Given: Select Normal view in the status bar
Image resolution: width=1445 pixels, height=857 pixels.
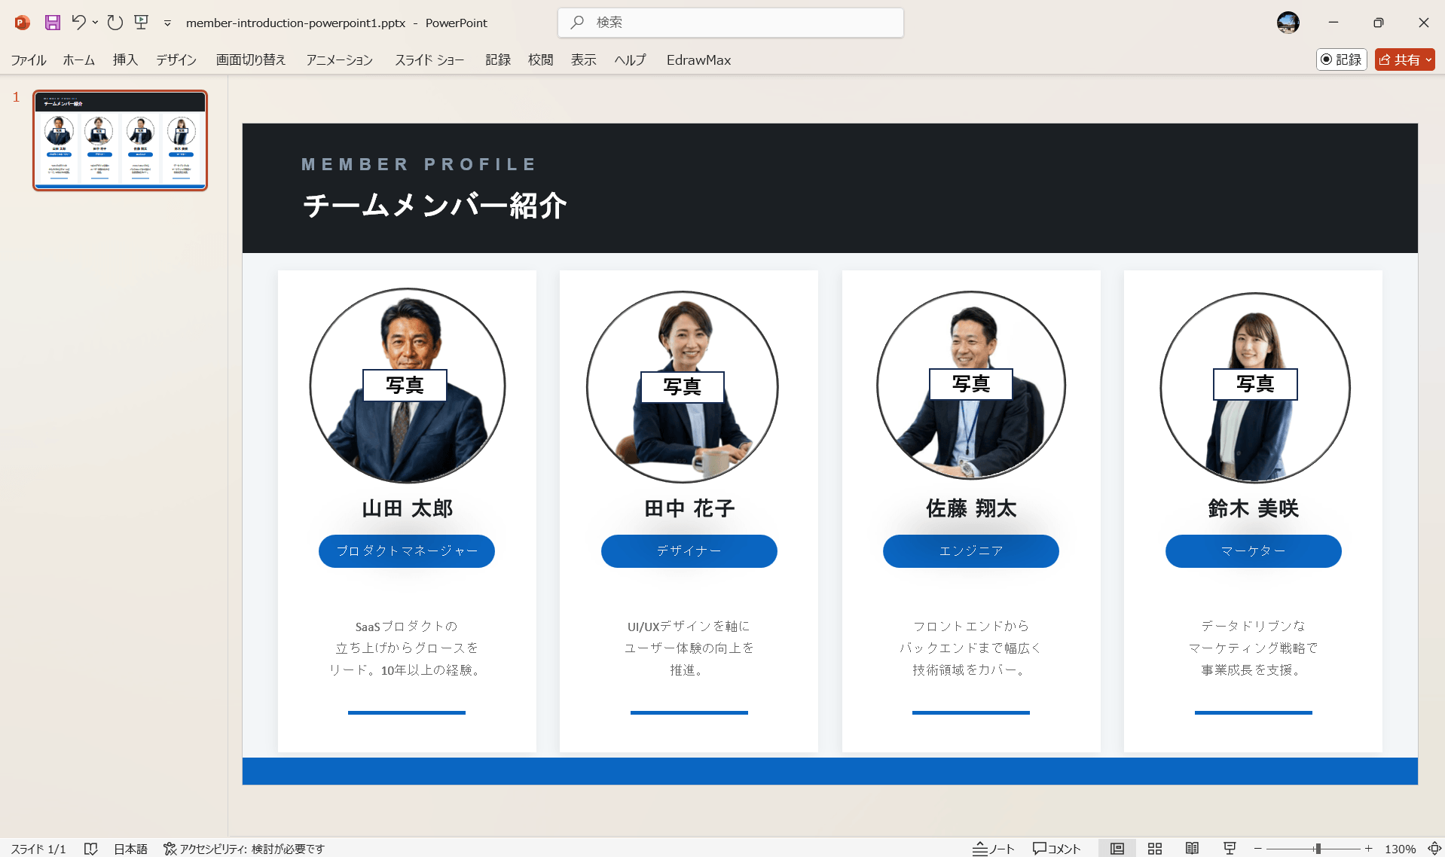Looking at the screenshot, I should [x=1117, y=848].
